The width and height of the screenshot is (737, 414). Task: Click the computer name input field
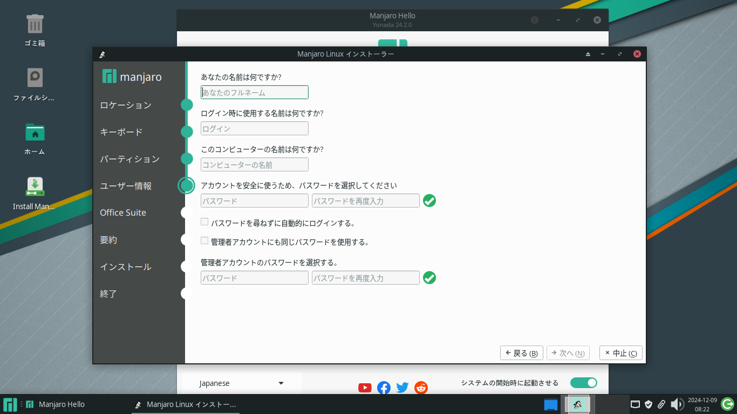coord(255,164)
